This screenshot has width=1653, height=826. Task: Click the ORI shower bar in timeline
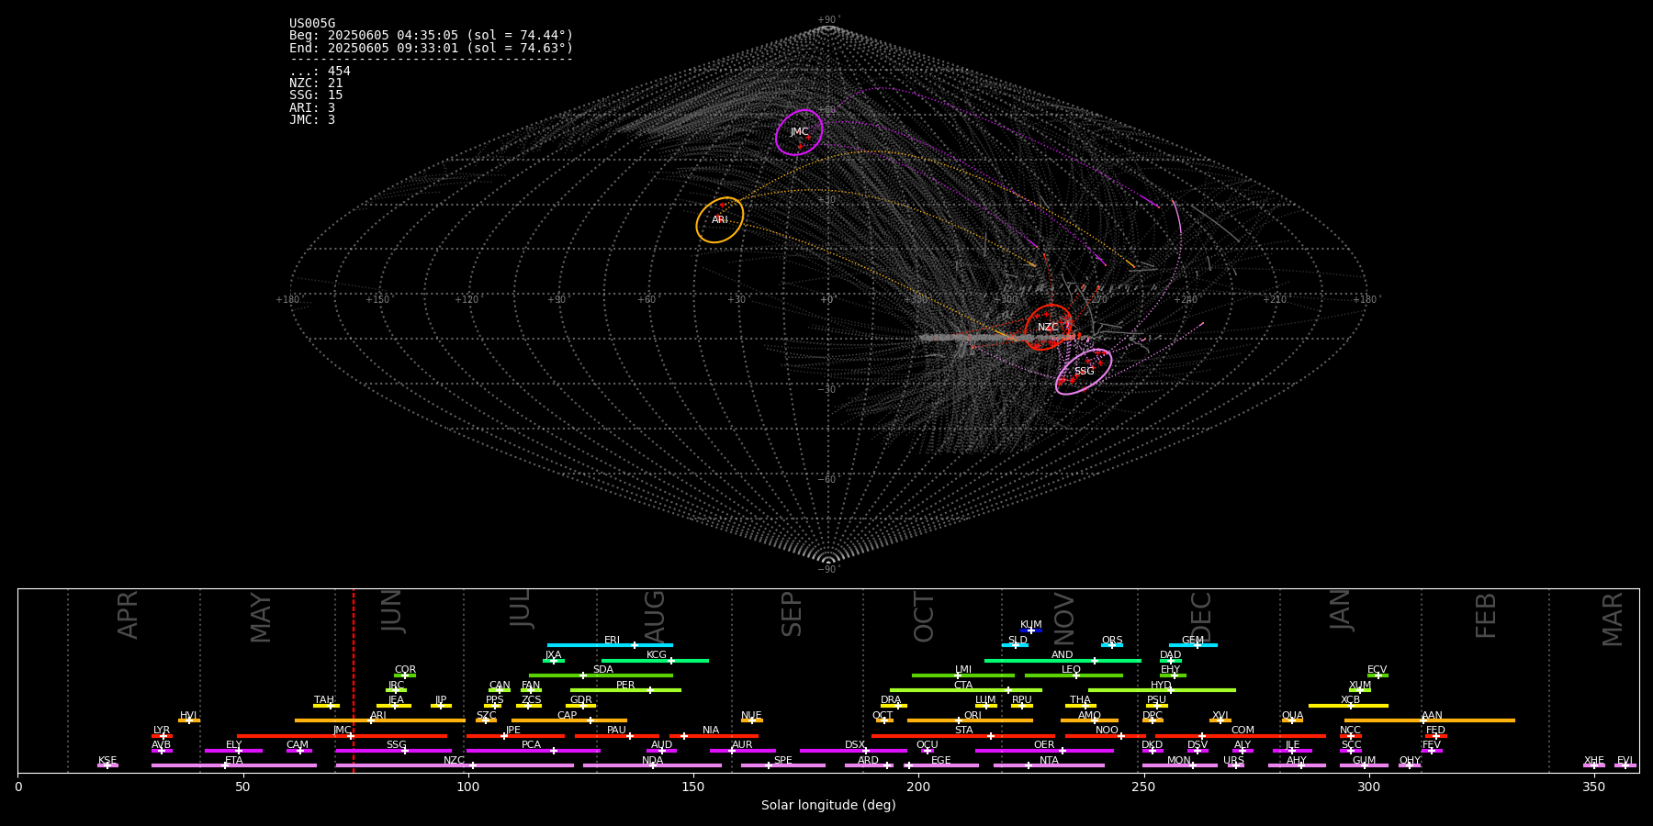tap(970, 720)
